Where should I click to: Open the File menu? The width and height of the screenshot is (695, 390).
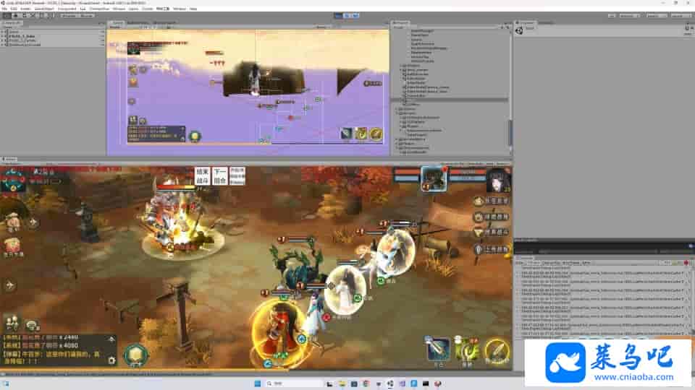coord(4,9)
